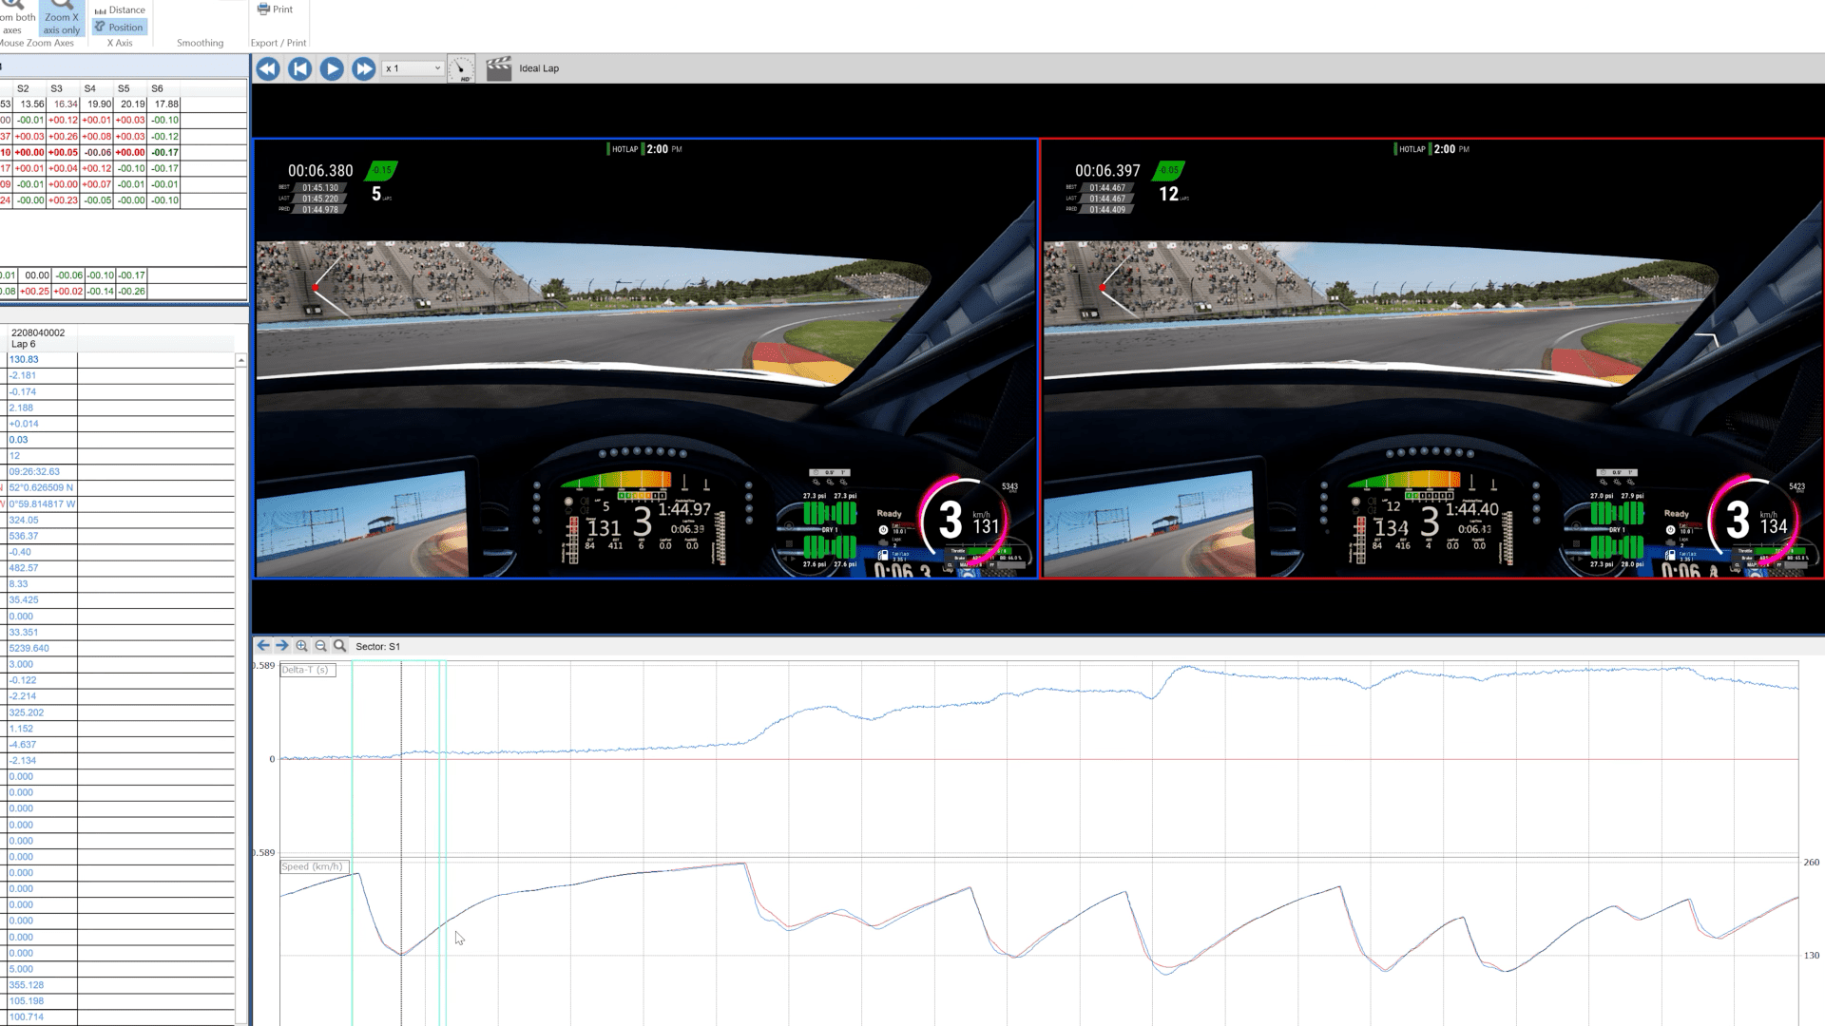The width and height of the screenshot is (1825, 1026).
Task: Toggle Position mode in the X Axis group
Action: point(120,27)
